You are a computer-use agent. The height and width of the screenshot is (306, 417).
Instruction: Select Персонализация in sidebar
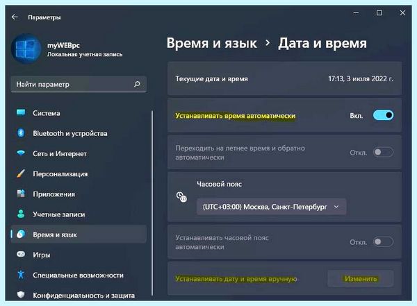coord(79,173)
